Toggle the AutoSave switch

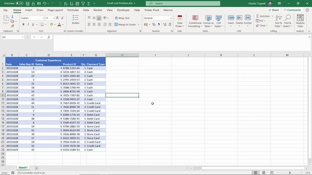pyautogui.click(x=19, y=3)
